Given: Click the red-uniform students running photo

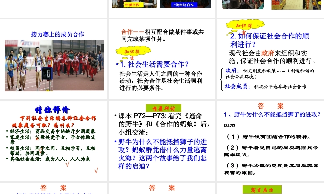Looking at the screenshot, I should point(78,65).
